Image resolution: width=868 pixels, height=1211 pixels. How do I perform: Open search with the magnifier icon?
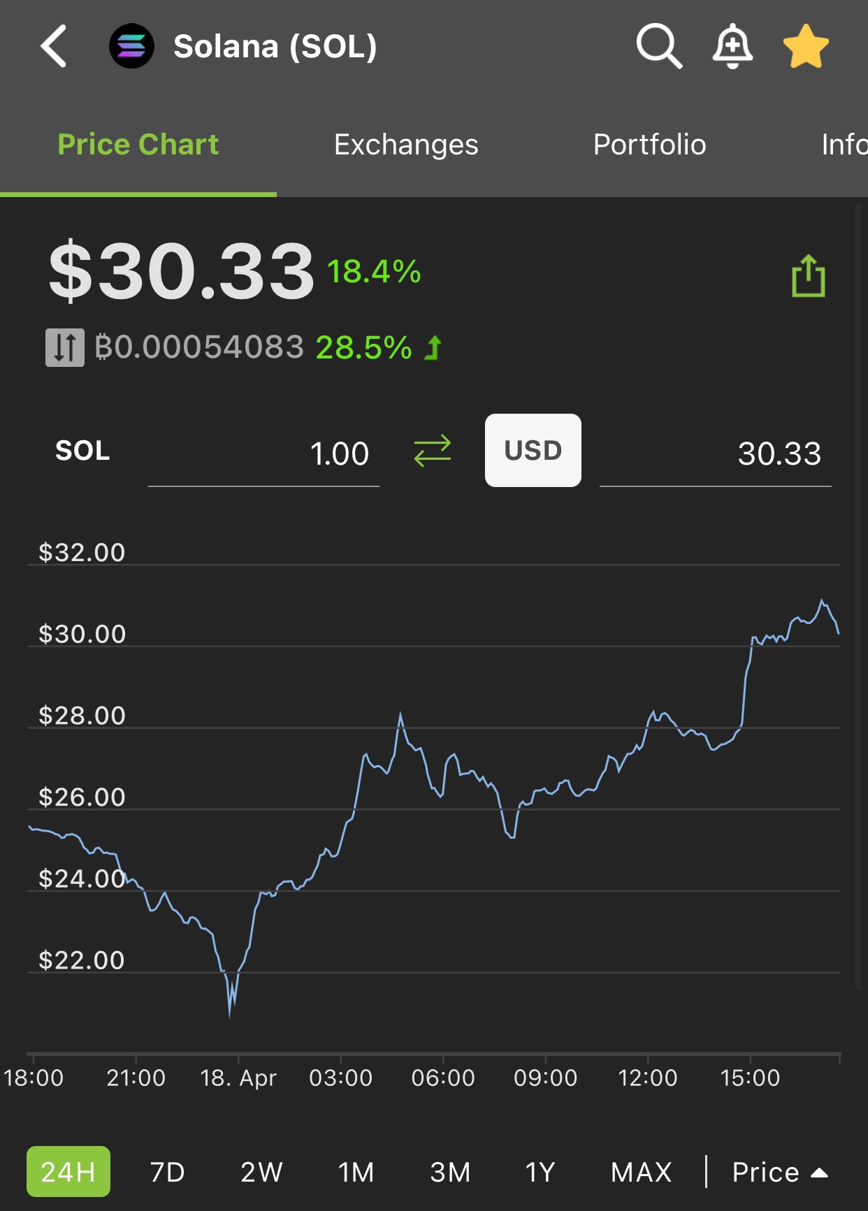(658, 46)
